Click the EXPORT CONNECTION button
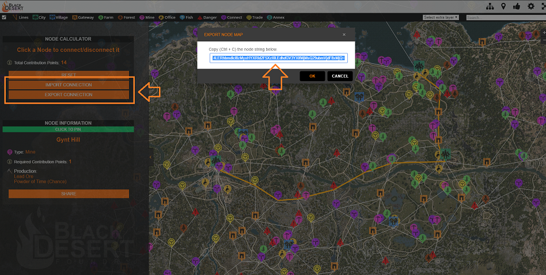 (69, 94)
